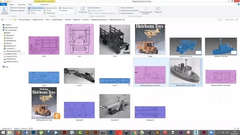The height and width of the screenshot is (135, 240).
Task: Select the Кузнечик P thumbnail
Action: [x=115, y=106]
